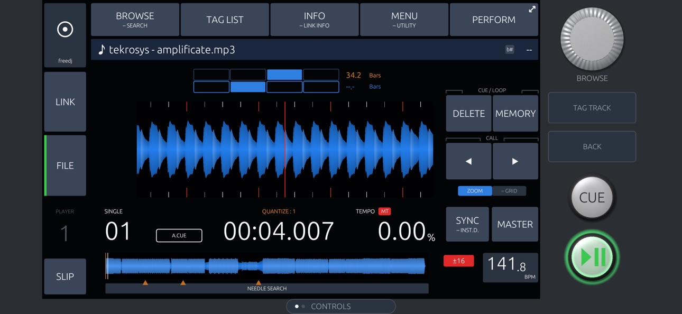Click the 141.8 BPM display
Screen dimensions: 682x314
click(x=511, y=267)
